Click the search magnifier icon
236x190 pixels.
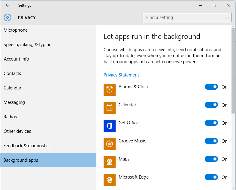[227, 17]
